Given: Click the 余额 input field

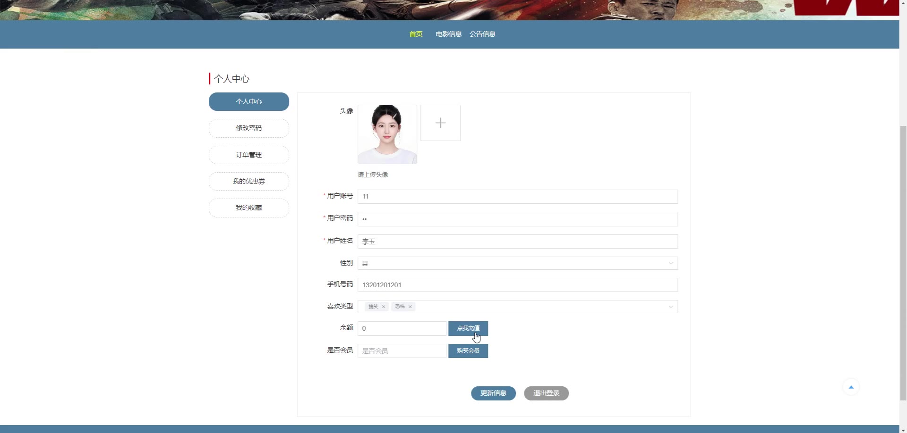Looking at the screenshot, I should 402,328.
